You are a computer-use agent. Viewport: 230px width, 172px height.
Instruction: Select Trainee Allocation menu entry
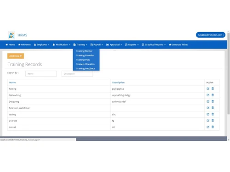(x=86, y=64)
